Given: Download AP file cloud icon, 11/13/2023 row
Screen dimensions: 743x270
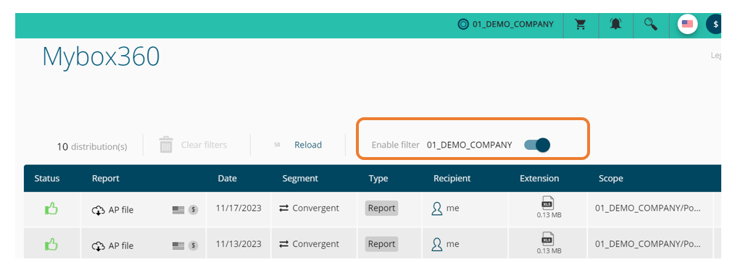Looking at the screenshot, I should pos(98,246).
